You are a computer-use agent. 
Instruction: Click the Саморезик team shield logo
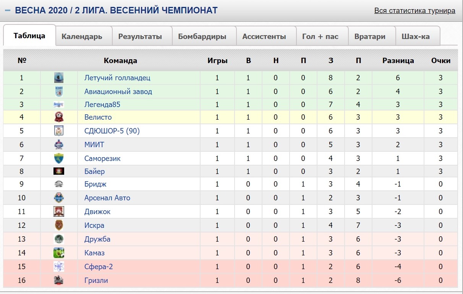point(59,158)
